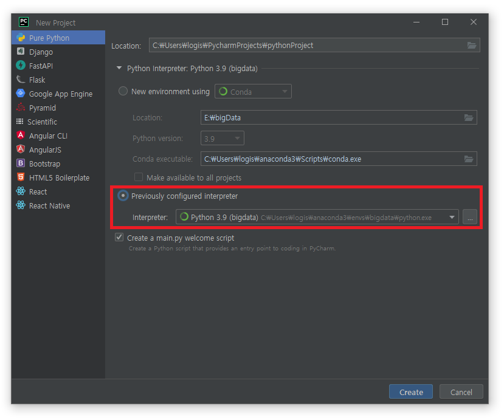Select AngularJS project type
Viewport: 504px width, 420px height.
point(58,150)
